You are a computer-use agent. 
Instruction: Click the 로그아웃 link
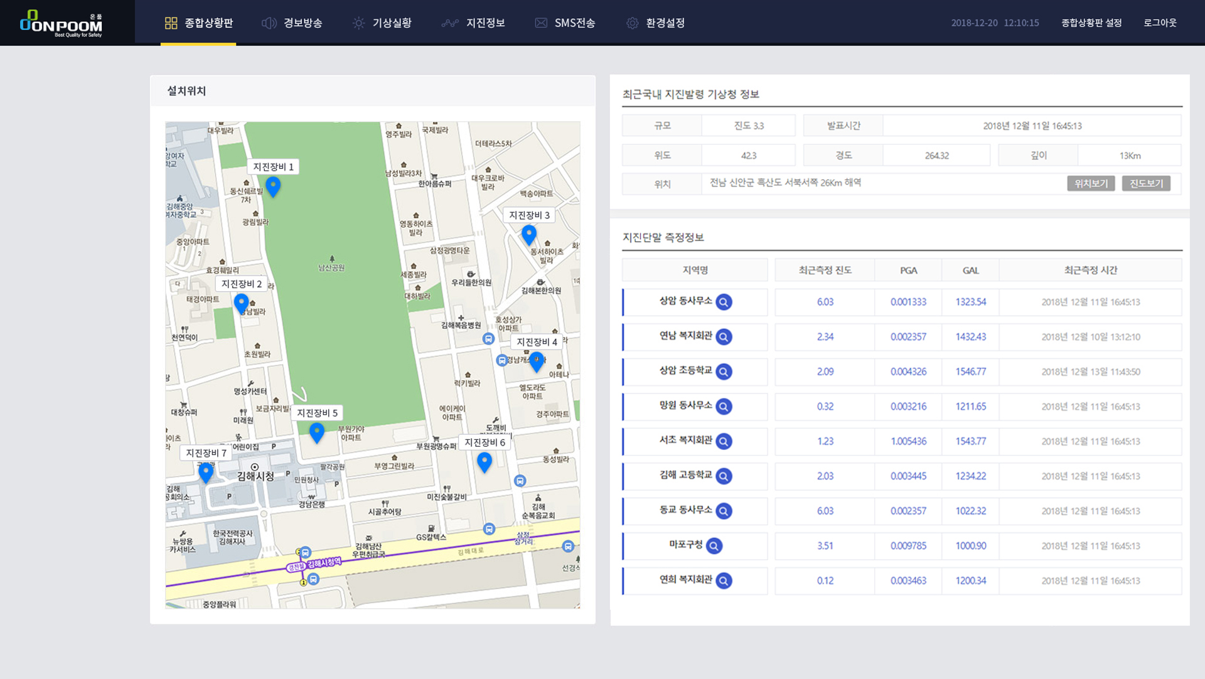coord(1159,23)
